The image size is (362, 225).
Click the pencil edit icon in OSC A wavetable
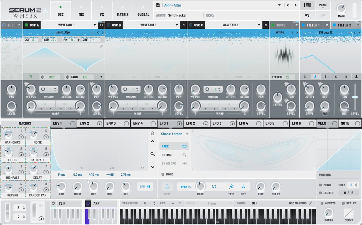(101, 46)
